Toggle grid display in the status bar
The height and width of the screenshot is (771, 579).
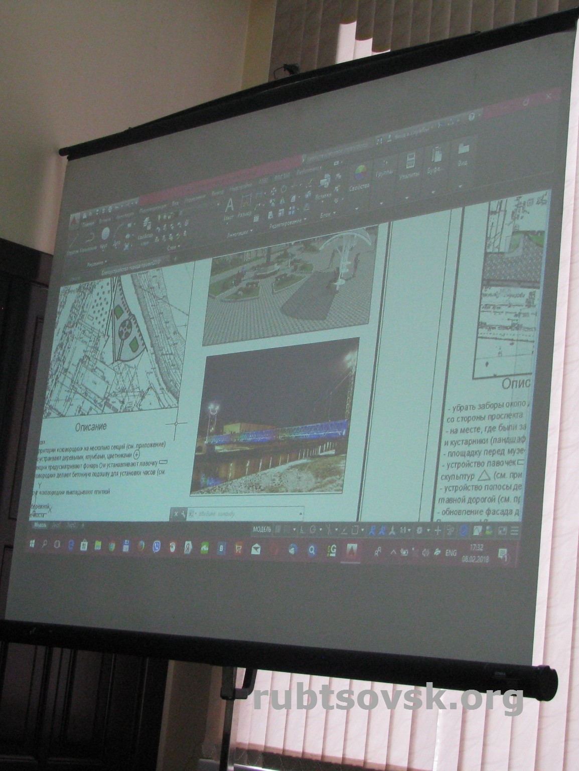click(278, 530)
